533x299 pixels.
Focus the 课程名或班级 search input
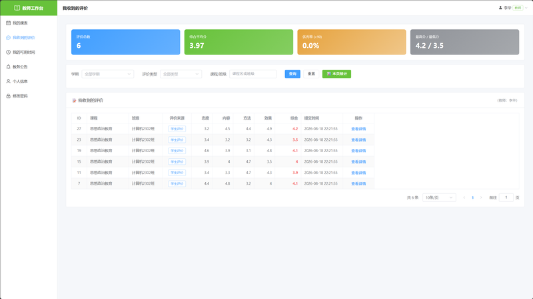(x=253, y=74)
